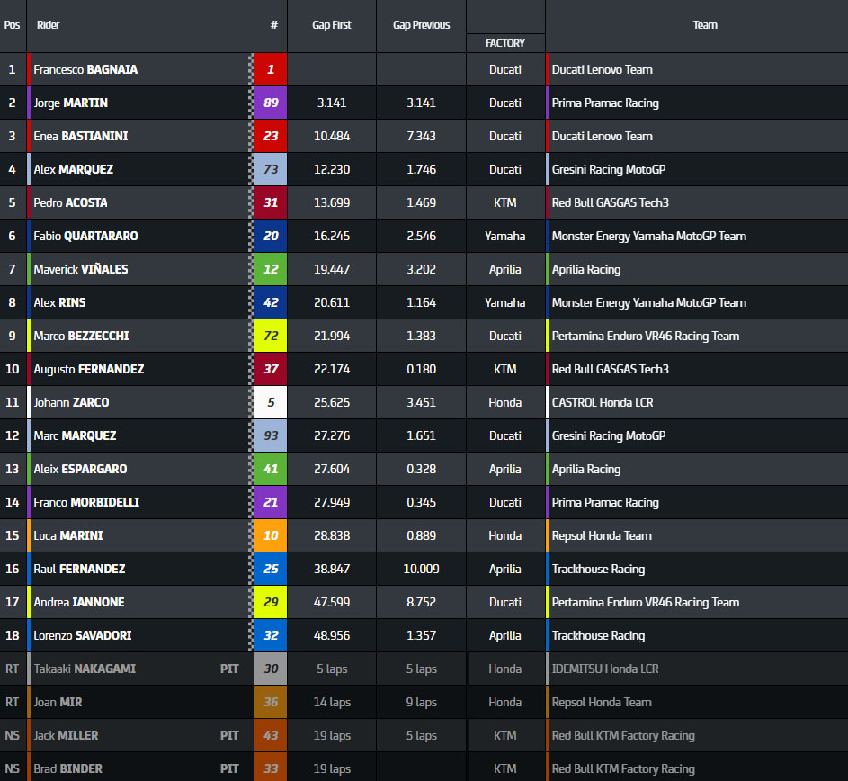848x781 pixels.
Task: Click rider name Enea BASTIANINI
Action: pos(81,137)
